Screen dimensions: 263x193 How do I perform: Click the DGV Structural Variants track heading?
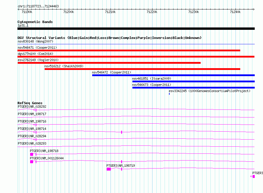[x=109, y=38]
